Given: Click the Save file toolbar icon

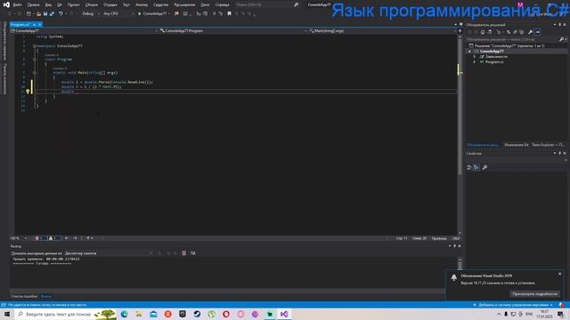Looking at the screenshot, I should tap(45, 14).
